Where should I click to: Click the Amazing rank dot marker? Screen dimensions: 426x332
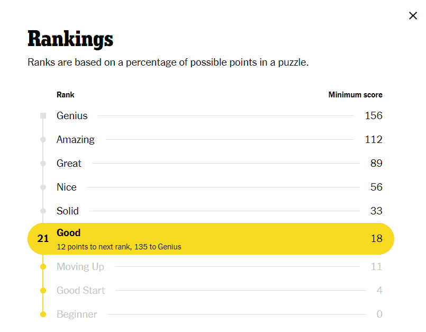point(43,140)
